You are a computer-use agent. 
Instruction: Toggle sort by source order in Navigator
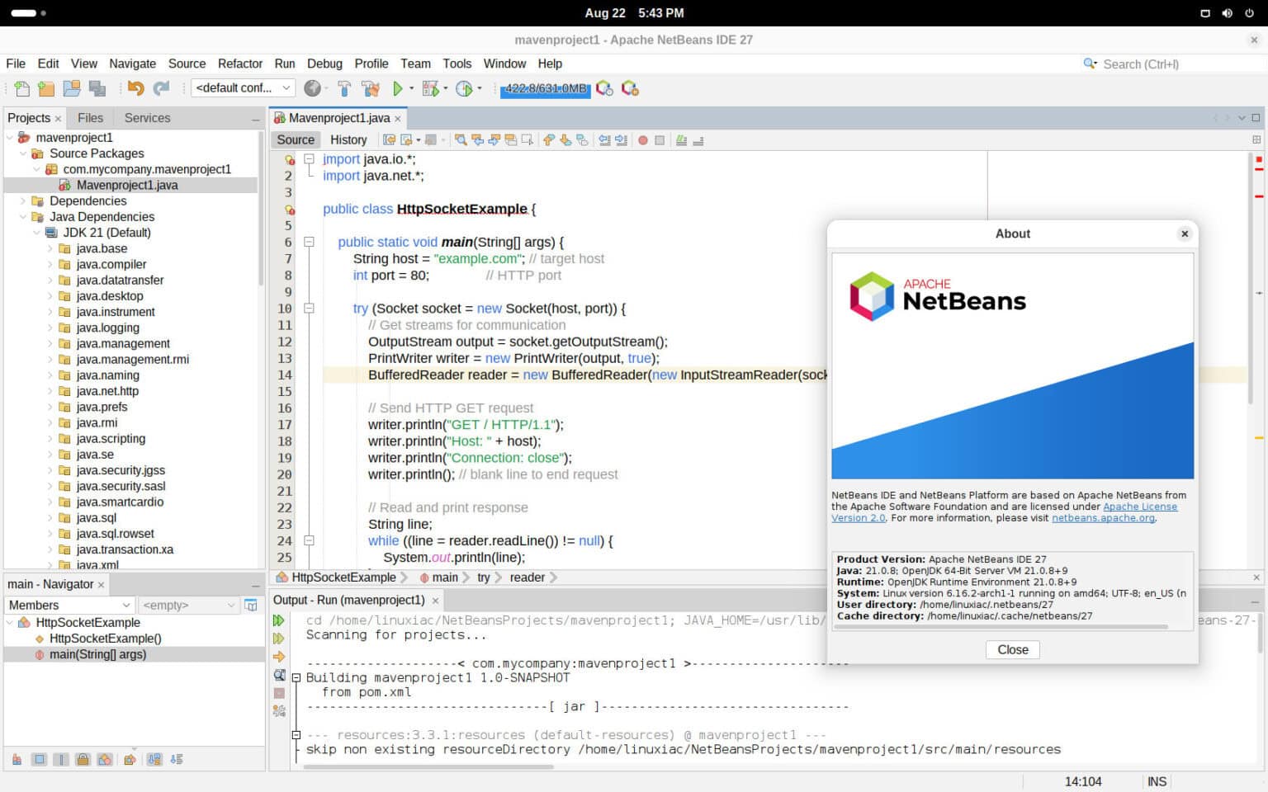[x=176, y=758]
